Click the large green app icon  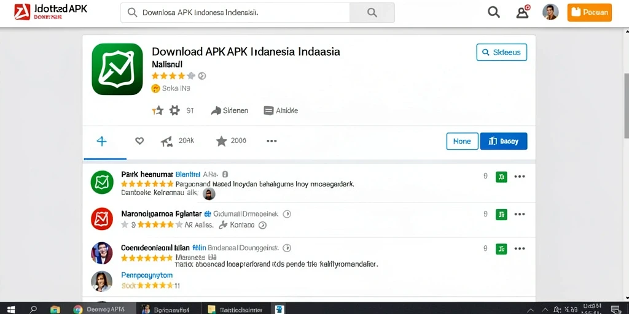tap(117, 69)
